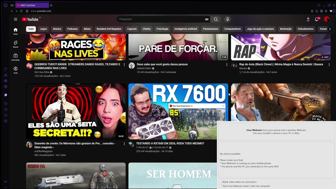This screenshot has width=336, height=189.
Task: Open options for Deus sabe video
Action: pos(227,65)
